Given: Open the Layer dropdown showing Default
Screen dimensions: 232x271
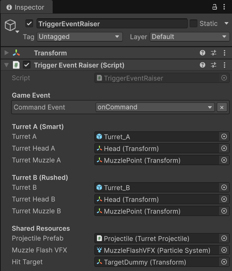Looking at the screenshot, I should pos(189,37).
